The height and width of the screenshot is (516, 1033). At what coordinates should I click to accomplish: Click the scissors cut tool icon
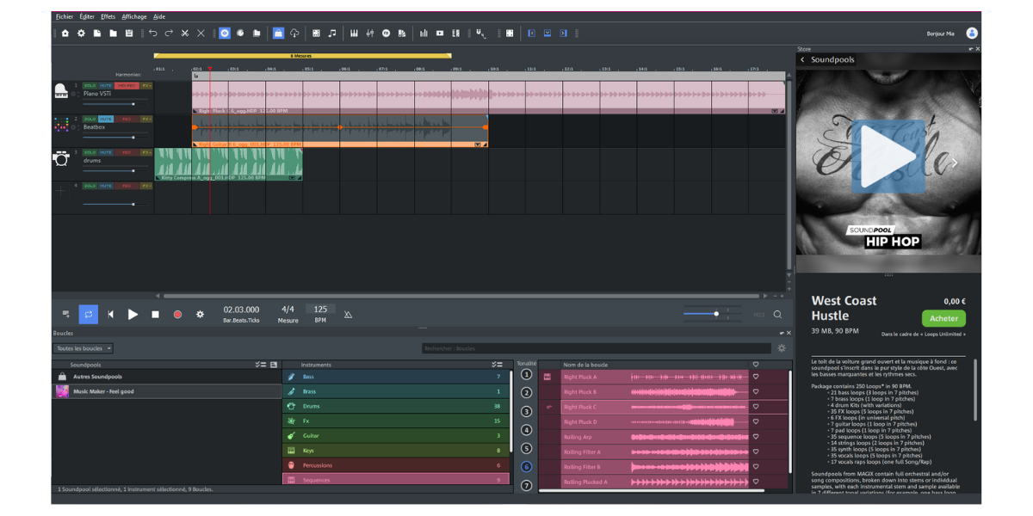tap(184, 34)
